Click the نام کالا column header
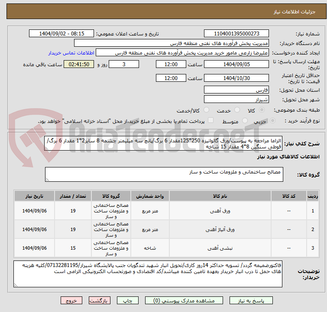Screen dimensions: 327x312 (x=220, y=196)
